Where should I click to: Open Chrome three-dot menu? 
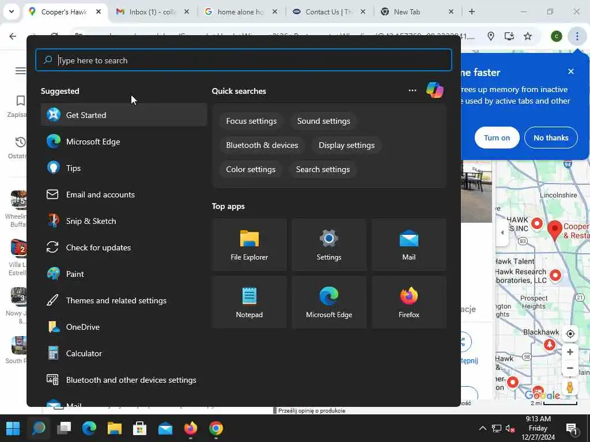click(577, 36)
